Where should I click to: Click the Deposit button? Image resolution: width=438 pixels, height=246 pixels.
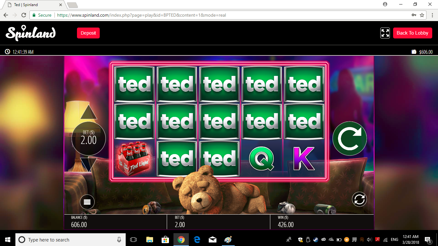(88, 33)
